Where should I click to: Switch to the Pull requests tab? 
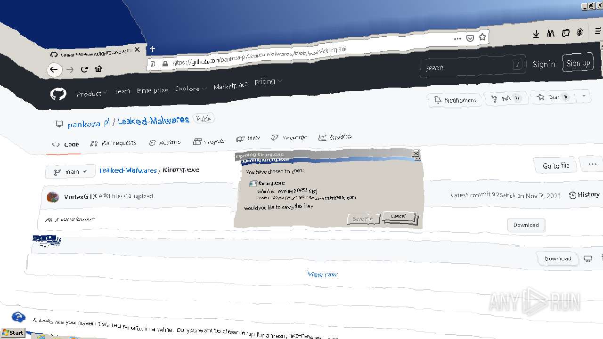click(x=113, y=143)
